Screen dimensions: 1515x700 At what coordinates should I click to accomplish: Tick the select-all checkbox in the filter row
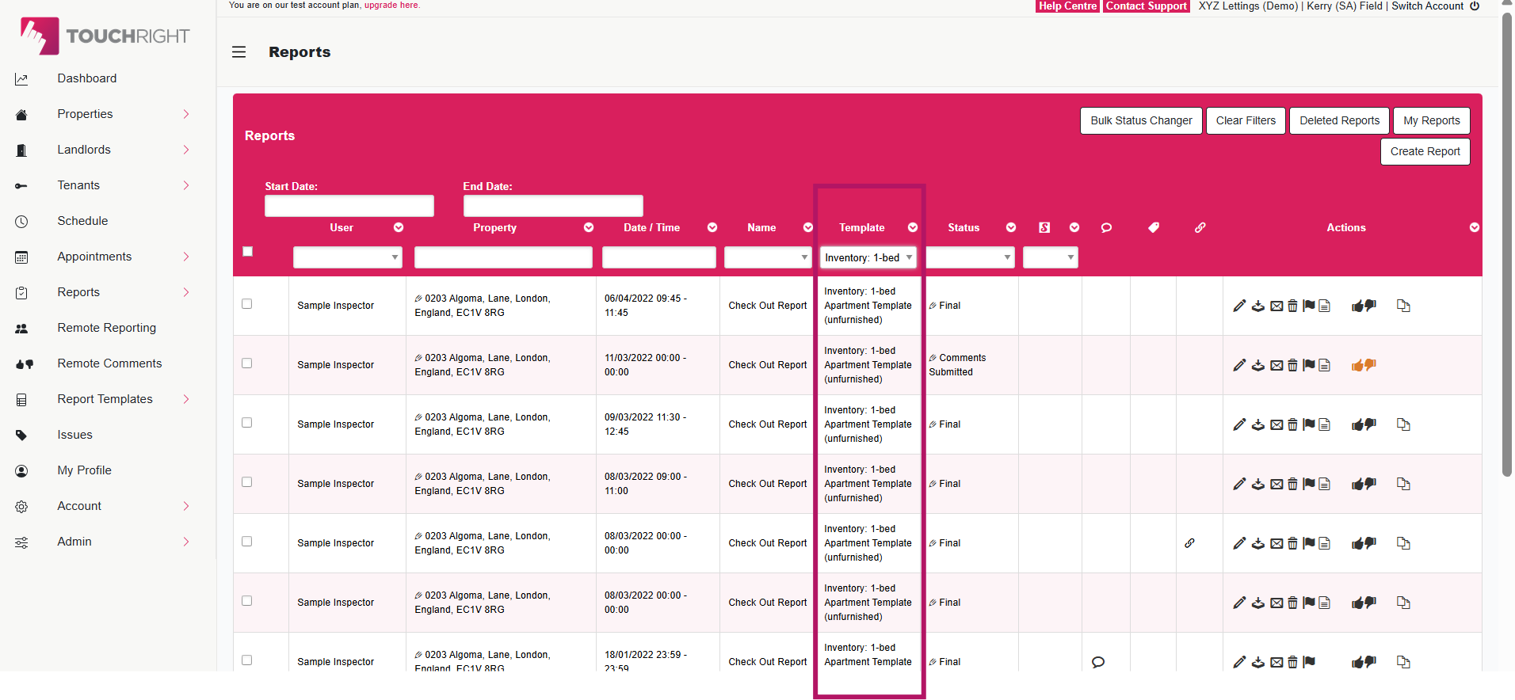247,251
